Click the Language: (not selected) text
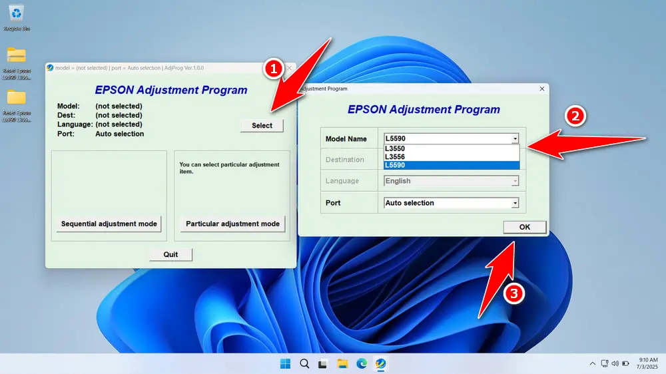Screen dimensions: 666x374 click(x=100, y=124)
